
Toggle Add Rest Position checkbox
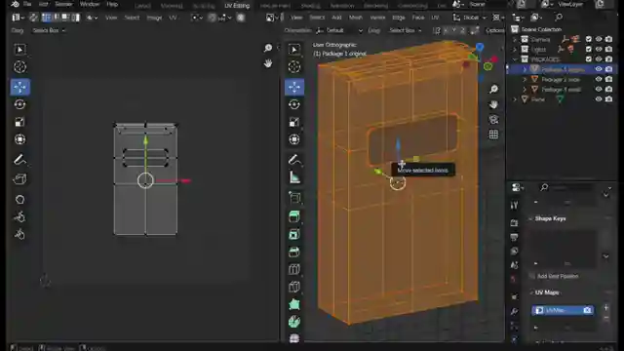point(532,276)
